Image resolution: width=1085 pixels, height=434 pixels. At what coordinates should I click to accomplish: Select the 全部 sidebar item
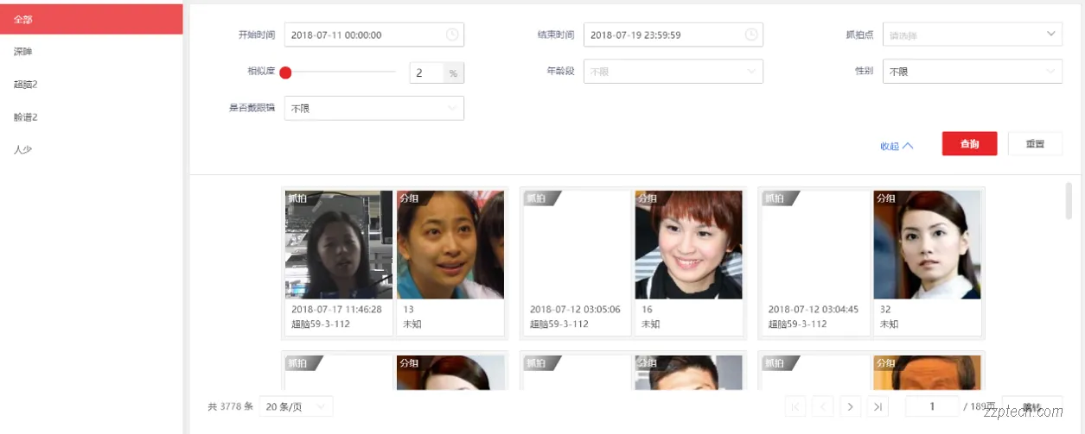coord(92,19)
